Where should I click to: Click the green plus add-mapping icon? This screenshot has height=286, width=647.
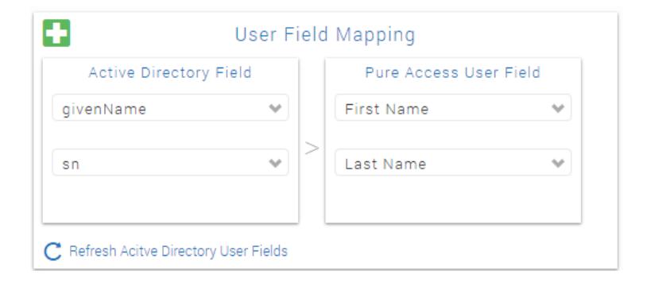click(56, 33)
